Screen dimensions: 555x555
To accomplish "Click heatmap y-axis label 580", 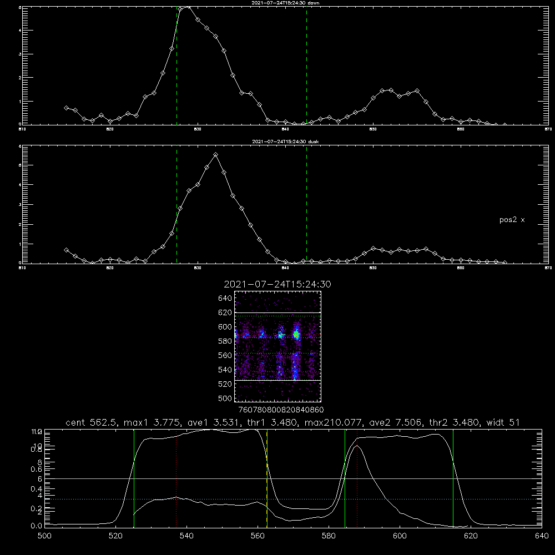I will coord(225,341).
